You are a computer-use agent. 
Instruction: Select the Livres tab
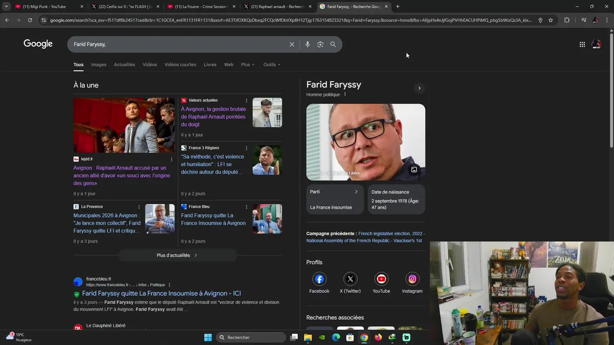tap(210, 65)
